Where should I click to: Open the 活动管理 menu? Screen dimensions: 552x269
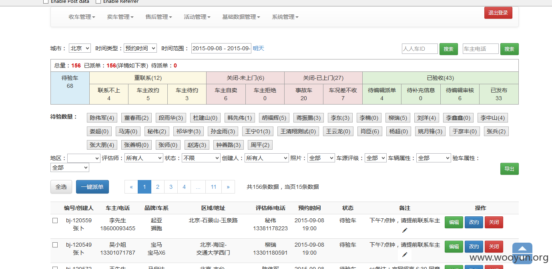coord(197,17)
